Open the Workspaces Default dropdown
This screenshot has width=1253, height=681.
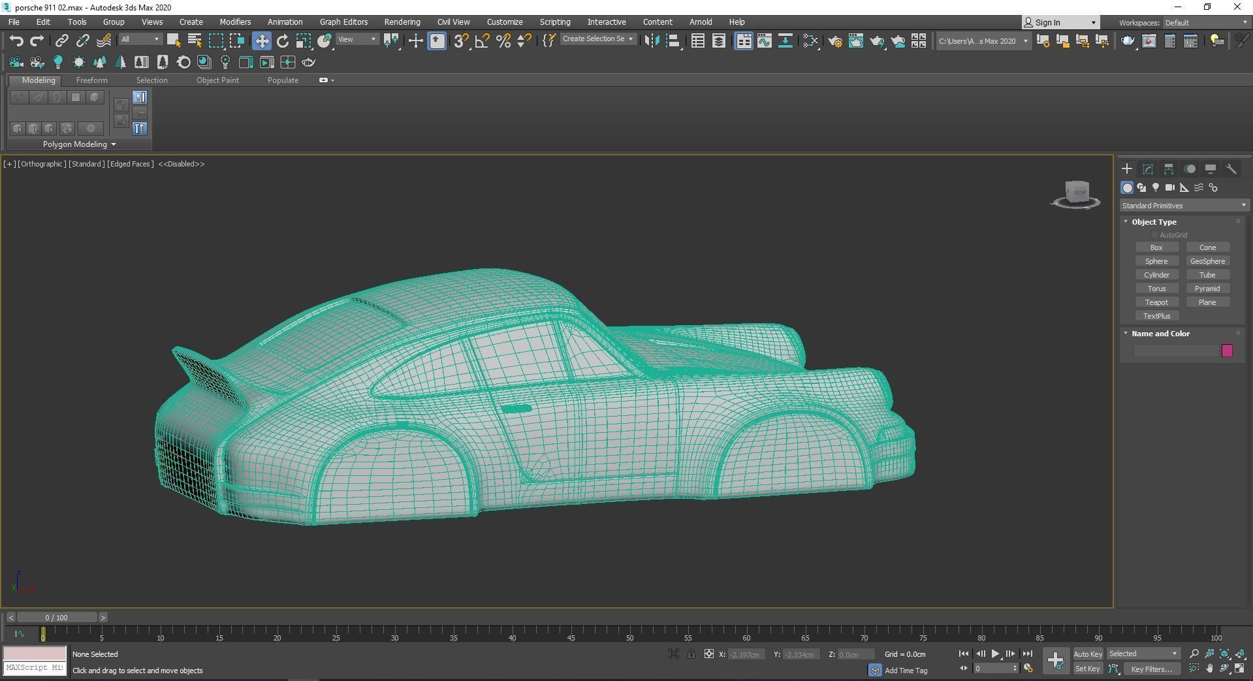pos(1205,22)
